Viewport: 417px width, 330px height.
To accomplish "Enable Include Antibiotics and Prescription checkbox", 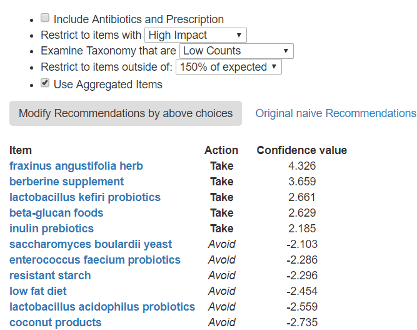I will [45, 19].
